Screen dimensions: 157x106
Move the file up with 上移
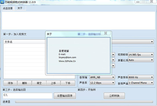[53, 83]
